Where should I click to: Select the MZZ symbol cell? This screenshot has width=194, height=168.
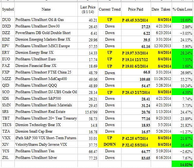[x=8, y=79]
